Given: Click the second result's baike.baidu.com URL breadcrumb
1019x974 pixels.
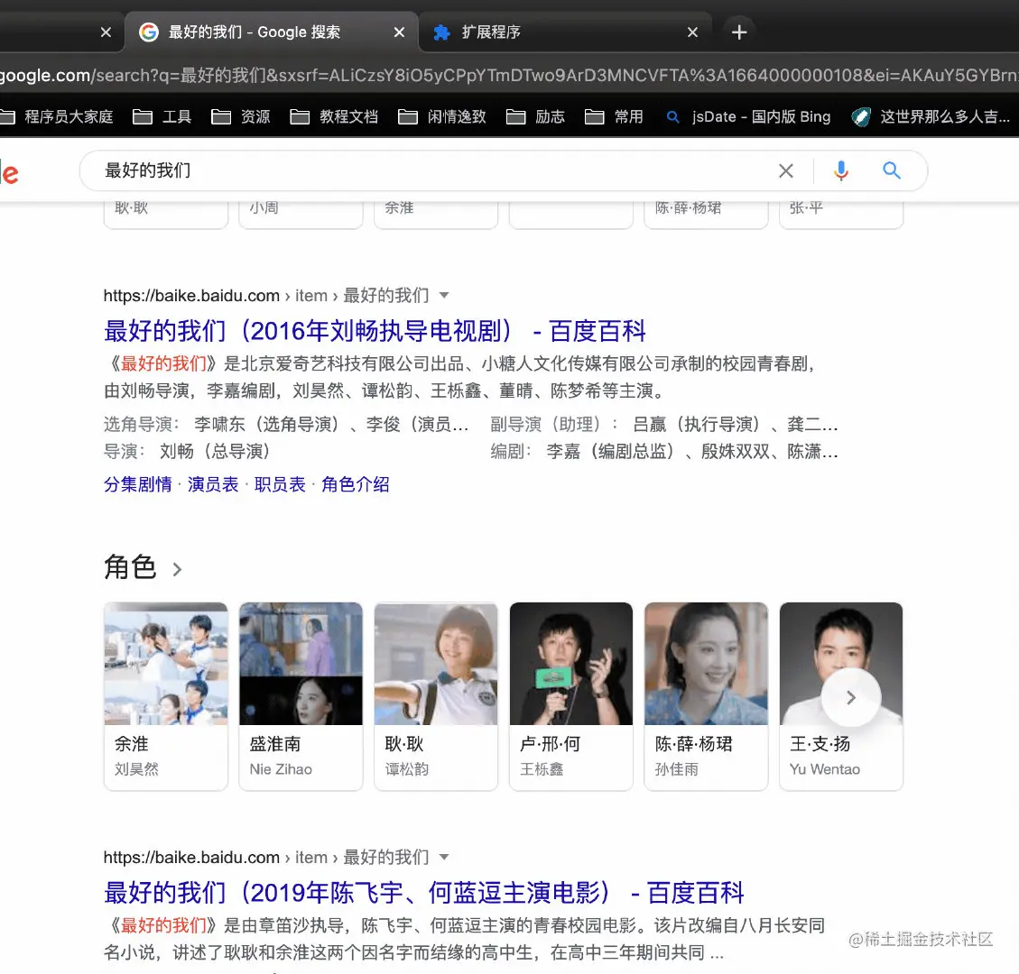Looking at the screenshot, I should (265, 857).
